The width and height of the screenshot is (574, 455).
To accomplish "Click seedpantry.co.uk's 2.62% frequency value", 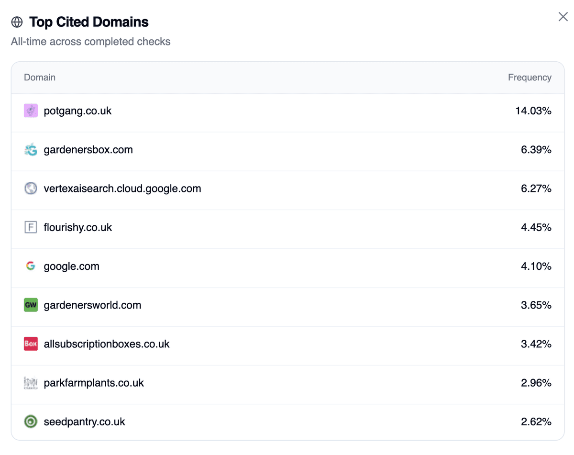I will click(536, 422).
